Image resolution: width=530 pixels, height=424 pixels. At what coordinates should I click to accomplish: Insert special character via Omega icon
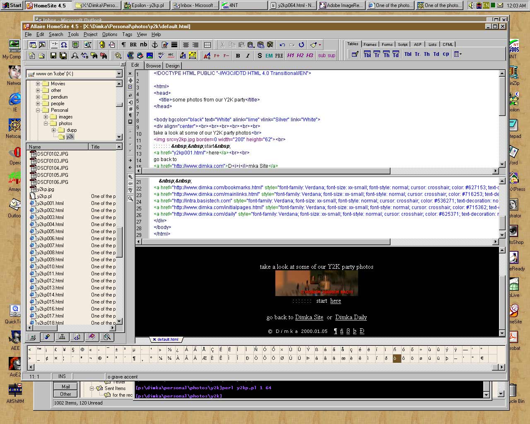pos(64,45)
